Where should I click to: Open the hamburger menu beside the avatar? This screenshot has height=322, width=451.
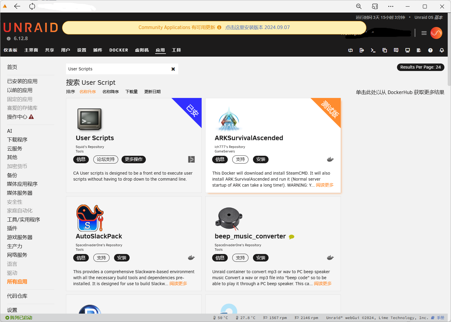(x=424, y=33)
